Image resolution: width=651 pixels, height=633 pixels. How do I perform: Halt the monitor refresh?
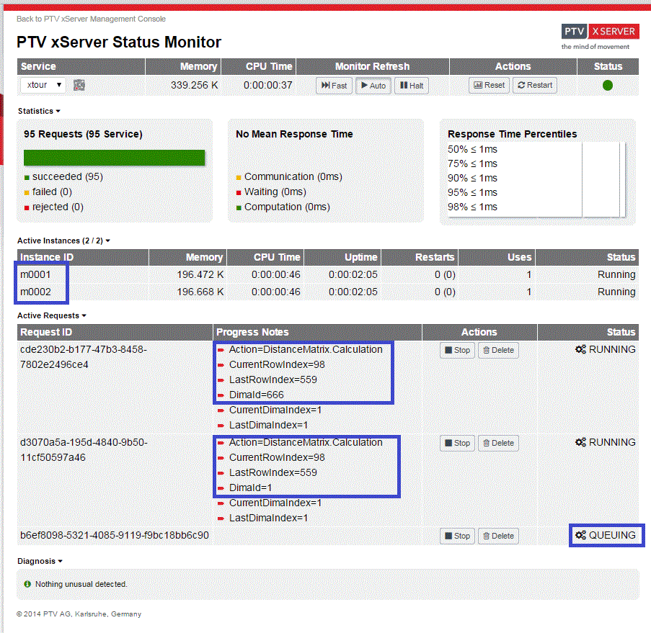(411, 86)
